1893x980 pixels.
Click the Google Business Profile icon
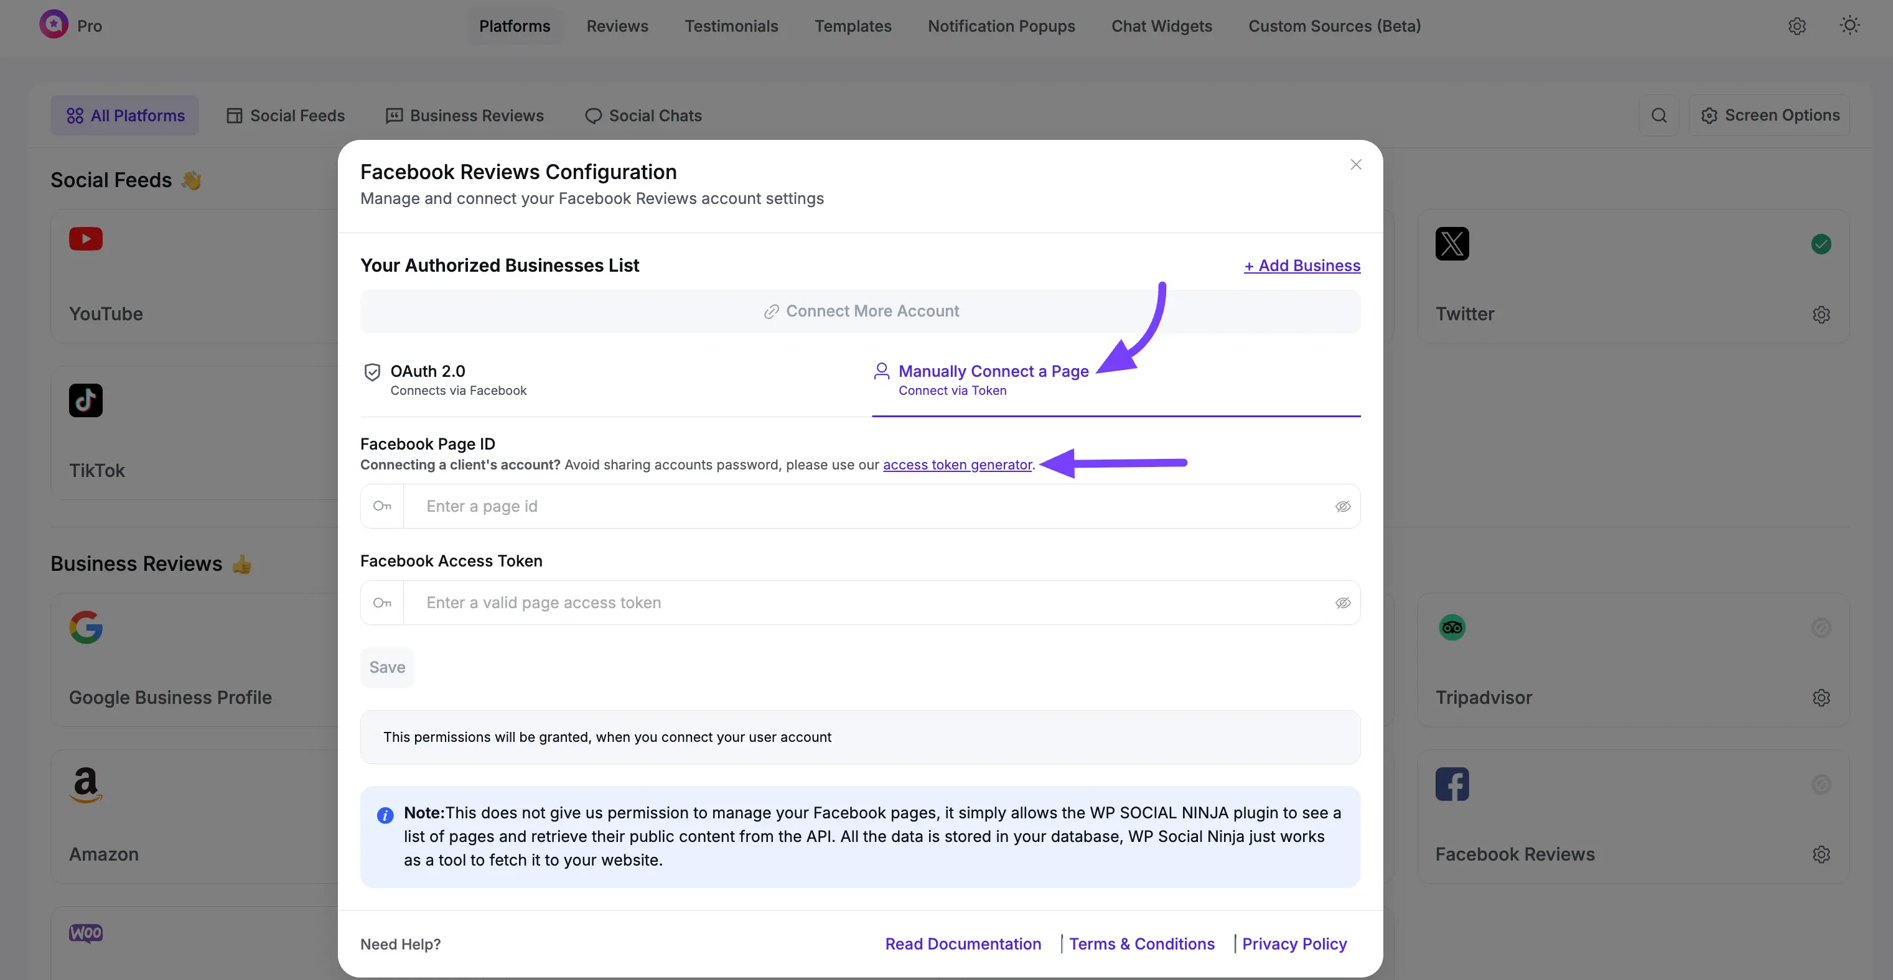[x=86, y=627]
